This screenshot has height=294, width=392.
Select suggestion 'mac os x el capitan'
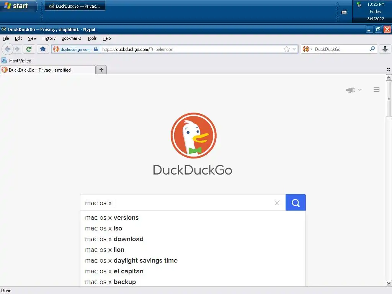[x=193, y=271]
